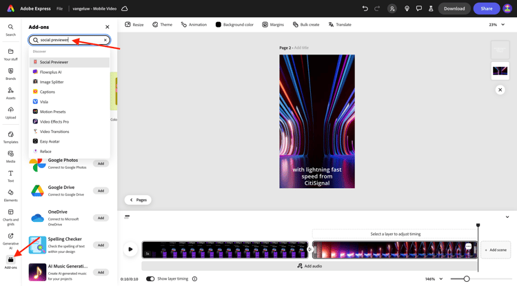517x286 pixels.
Task: Collapse the timeline panel chevron
Action: [507, 217]
